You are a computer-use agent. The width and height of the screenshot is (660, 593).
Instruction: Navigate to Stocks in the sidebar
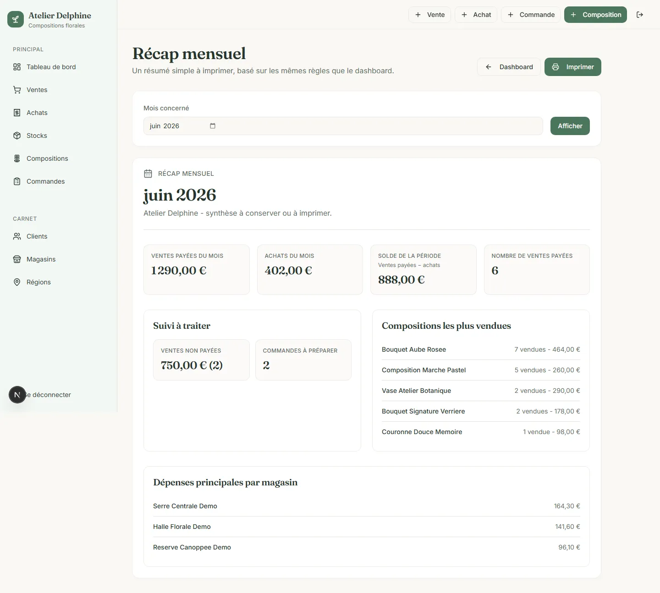click(x=58, y=136)
